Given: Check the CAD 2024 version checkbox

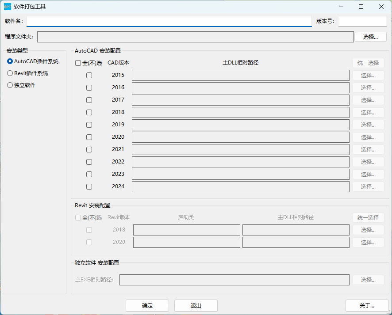Looking at the screenshot, I should (89, 186).
